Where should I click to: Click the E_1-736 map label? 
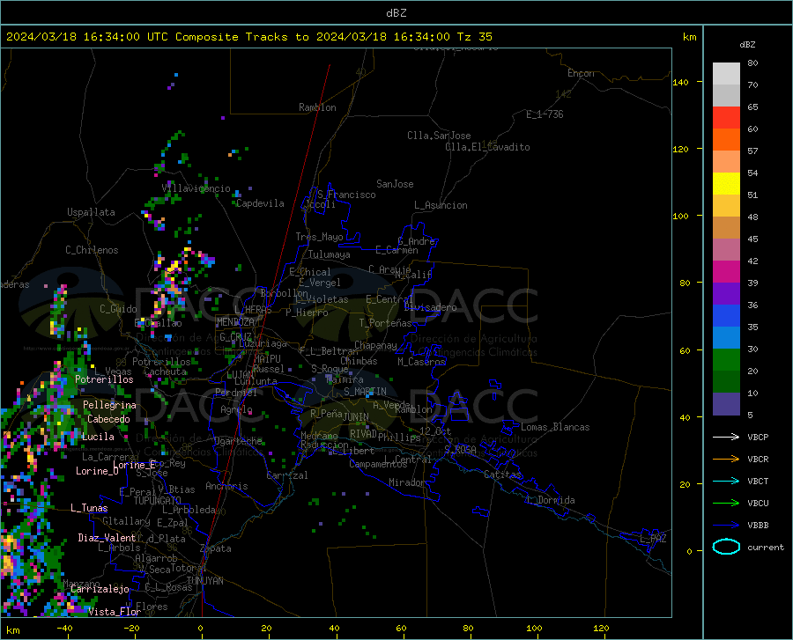[x=545, y=114]
